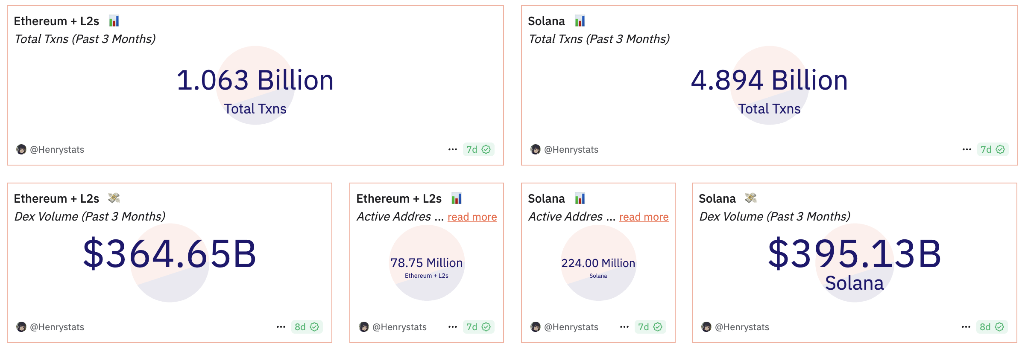Click the @Henrystats avatar on Solana Dex Volume card
Screen dimensions: 1025x349
tap(707, 327)
